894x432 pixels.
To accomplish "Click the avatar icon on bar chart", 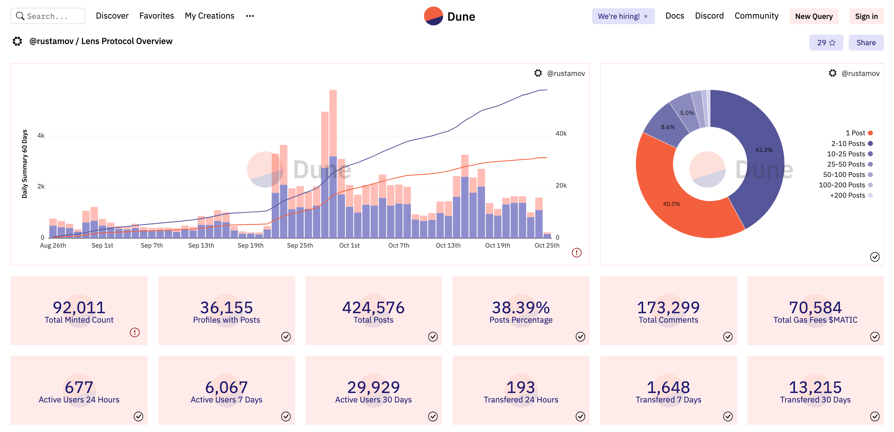I will click(x=538, y=73).
